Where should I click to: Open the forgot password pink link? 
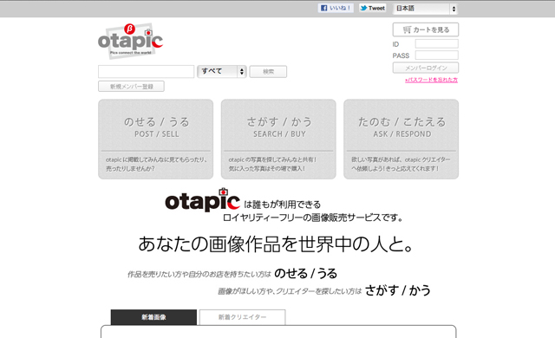(432, 80)
